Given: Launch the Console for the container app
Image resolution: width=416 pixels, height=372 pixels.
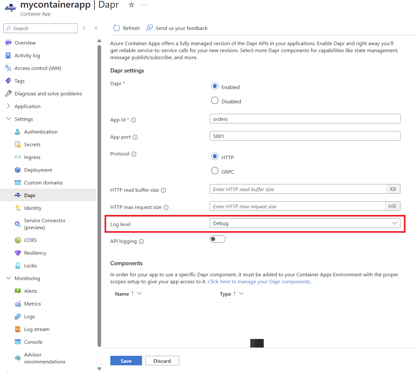Looking at the screenshot, I should [x=33, y=342].
